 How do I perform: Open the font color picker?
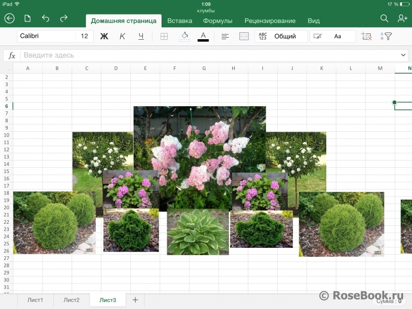tap(203, 37)
